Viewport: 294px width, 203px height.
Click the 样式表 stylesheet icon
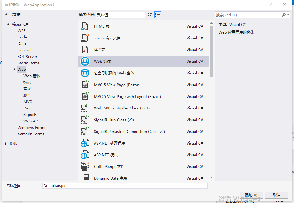pos(85,50)
